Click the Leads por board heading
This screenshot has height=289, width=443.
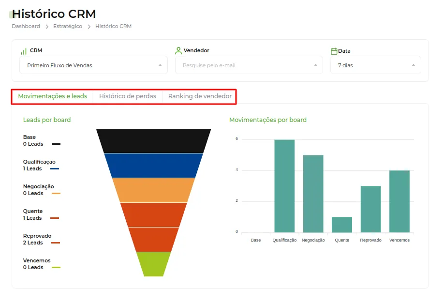(x=47, y=120)
